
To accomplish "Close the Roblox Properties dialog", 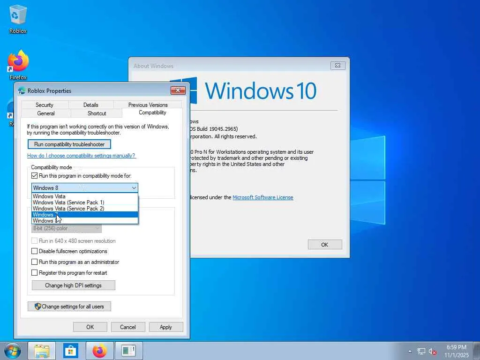I will [x=178, y=90].
